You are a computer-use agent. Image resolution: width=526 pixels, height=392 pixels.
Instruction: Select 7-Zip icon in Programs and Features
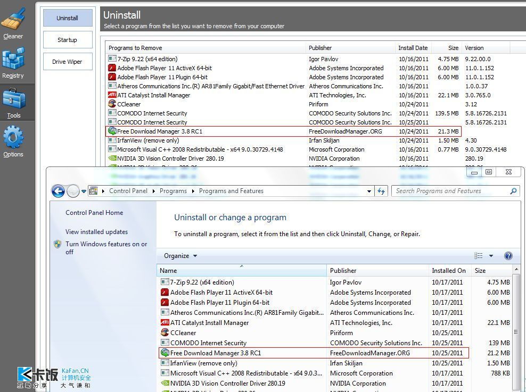(165, 282)
